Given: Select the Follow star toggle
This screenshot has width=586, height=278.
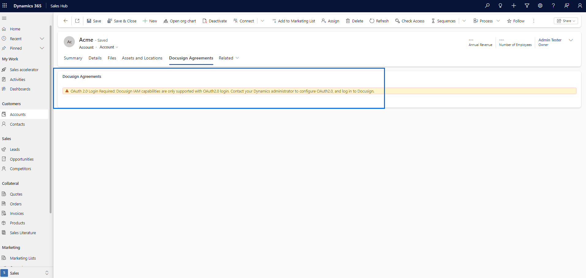Looking at the screenshot, I should (x=516, y=21).
